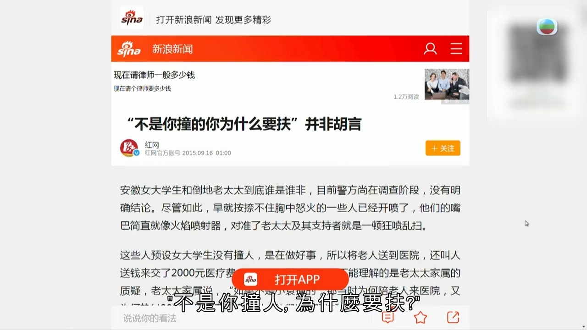Image resolution: width=587 pixels, height=330 pixels.
Task: Click the 红网 author avatar
Action: tap(129, 148)
